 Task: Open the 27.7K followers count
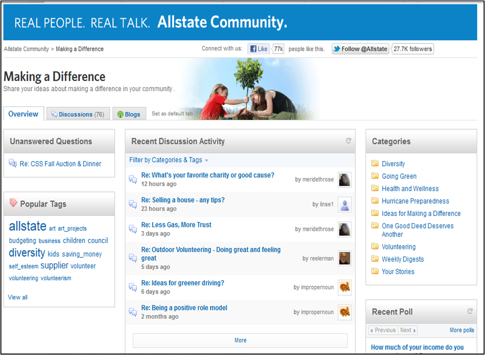(412, 49)
